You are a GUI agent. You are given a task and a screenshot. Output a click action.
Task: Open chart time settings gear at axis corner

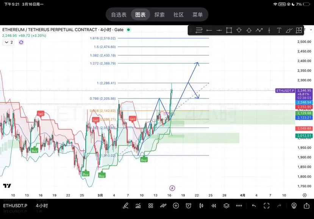pos(305,195)
